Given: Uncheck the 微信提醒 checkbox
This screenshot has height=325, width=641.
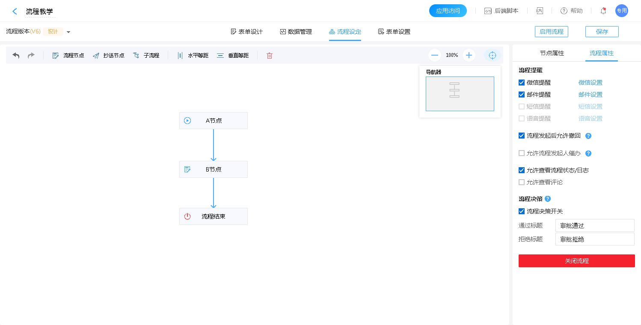Looking at the screenshot, I should (x=522, y=83).
